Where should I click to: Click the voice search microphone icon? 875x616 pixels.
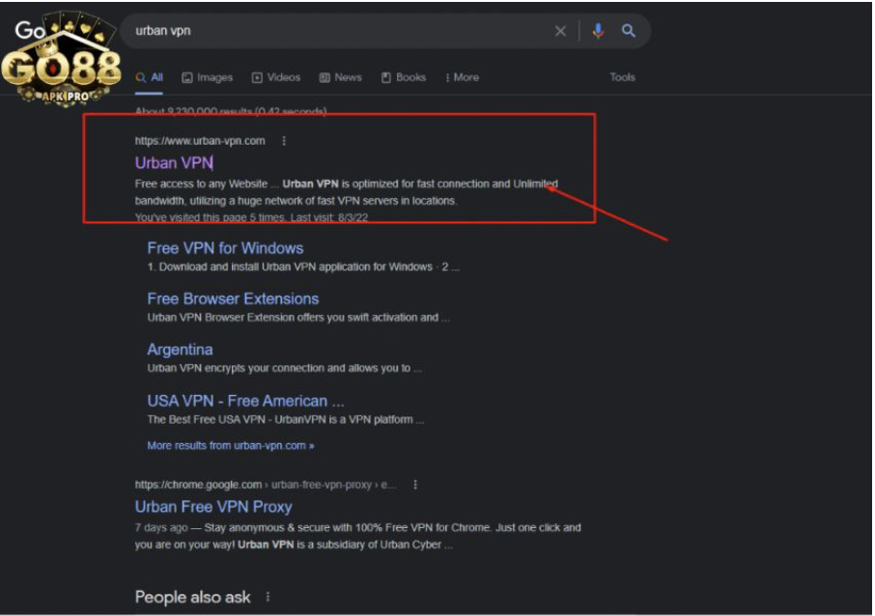[598, 31]
